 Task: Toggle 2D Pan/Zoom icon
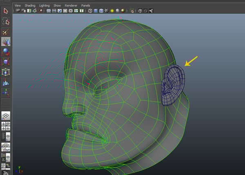click(40, 11)
